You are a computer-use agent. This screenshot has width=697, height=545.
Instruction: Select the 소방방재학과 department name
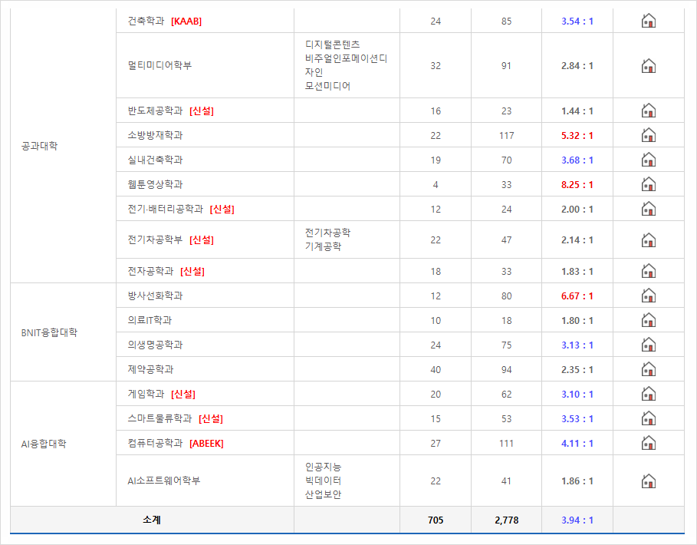(155, 135)
